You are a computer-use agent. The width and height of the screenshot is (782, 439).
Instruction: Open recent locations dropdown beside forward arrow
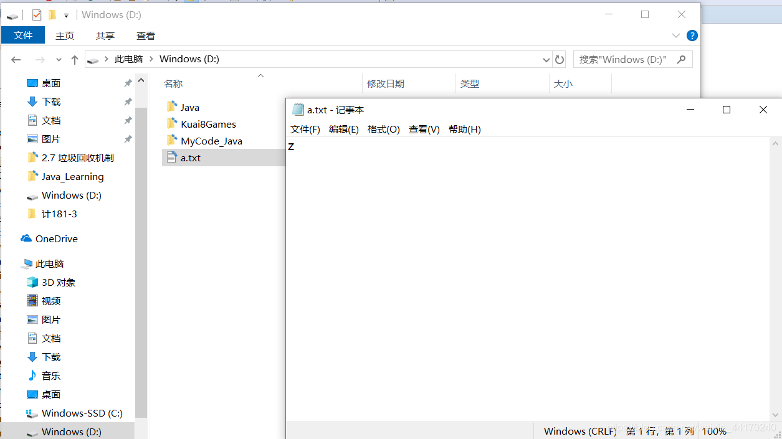coord(59,60)
